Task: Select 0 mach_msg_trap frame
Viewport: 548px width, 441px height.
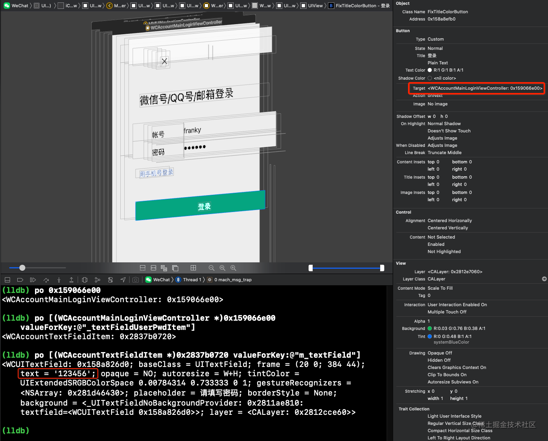Action: tap(229, 280)
